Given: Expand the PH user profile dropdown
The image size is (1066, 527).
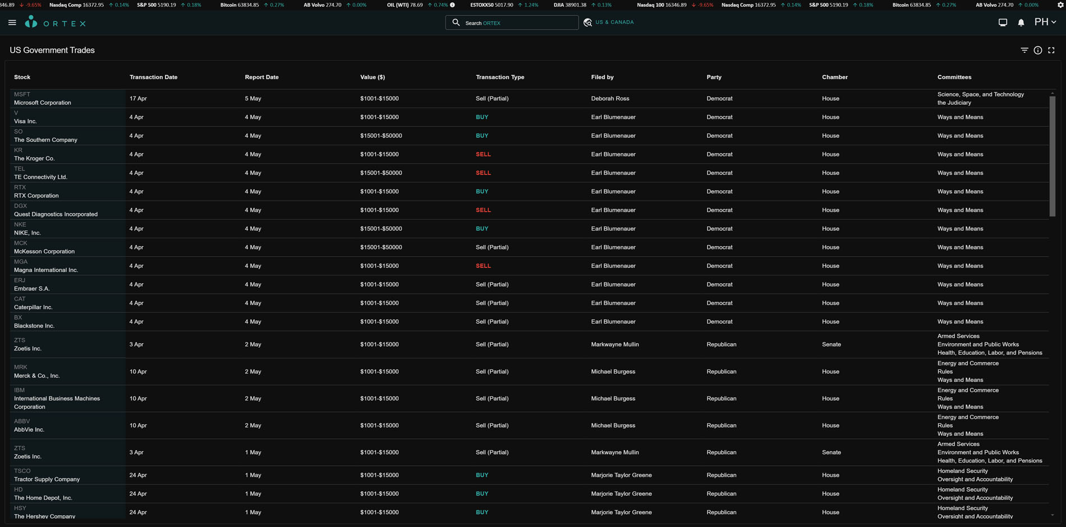Looking at the screenshot, I should pyautogui.click(x=1045, y=22).
